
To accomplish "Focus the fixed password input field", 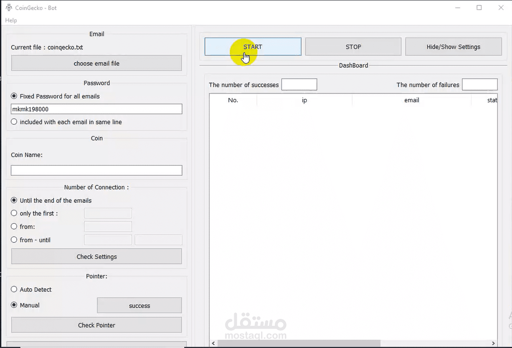I will pyautogui.click(x=96, y=109).
